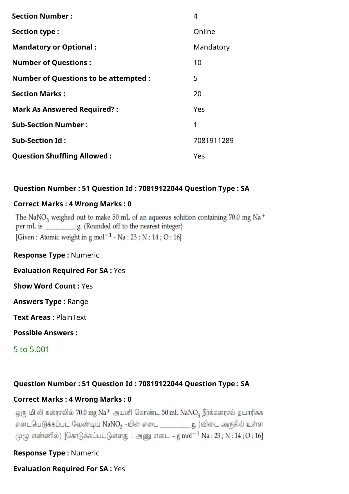349x494 pixels.
Task: Click the last Evaluation Required For SA line
Action: click(69, 469)
